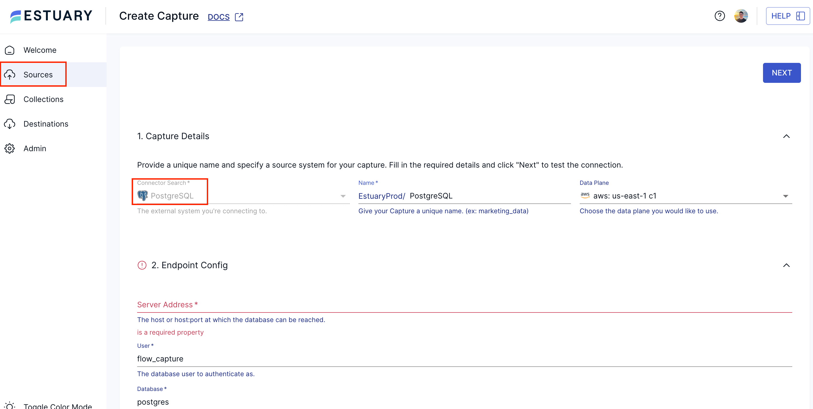
Task: Open the Admin settings gear icon
Action: (10, 148)
